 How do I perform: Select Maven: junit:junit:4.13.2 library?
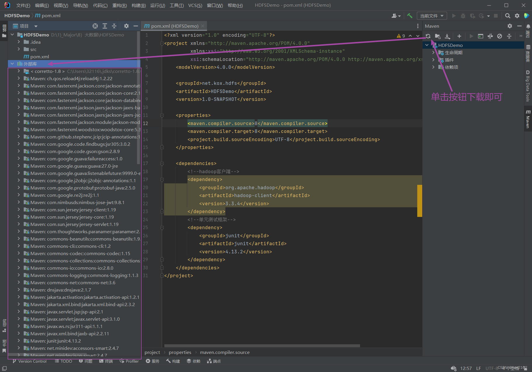pyautogui.click(x=55, y=341)
